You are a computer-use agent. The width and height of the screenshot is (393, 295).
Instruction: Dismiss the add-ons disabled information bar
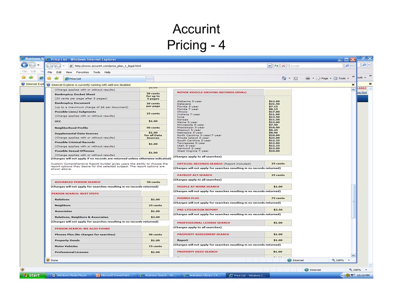[x=353, y=85]
